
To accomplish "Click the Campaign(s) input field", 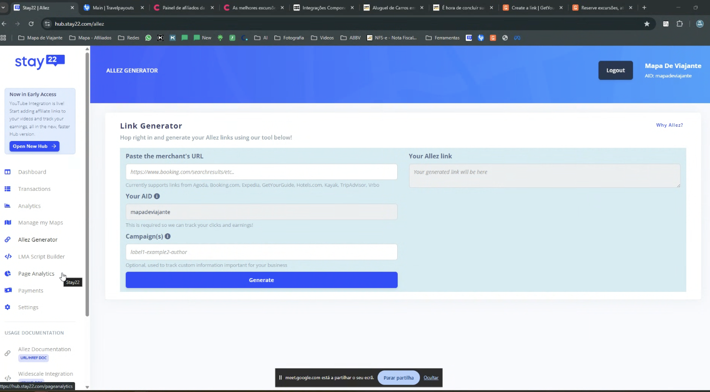I will coord(262,252).
